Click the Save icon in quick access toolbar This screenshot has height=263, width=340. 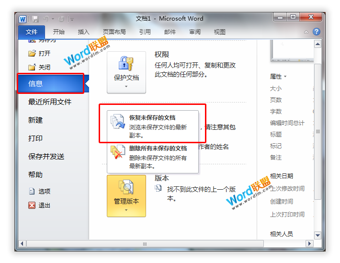click(35, 19)
